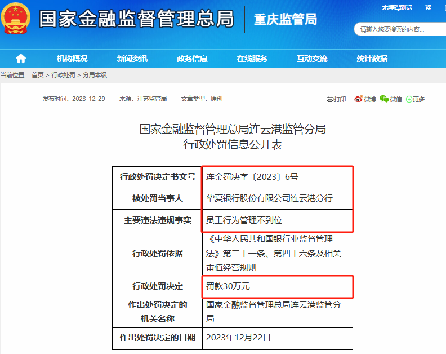Screen dimensions: 446x354
Task: Click the cell 员工行为管理不到位
Action: point(278,220)
